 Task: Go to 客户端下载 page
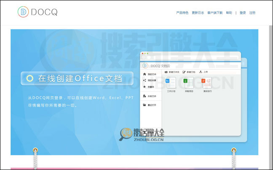click(215, 13)
